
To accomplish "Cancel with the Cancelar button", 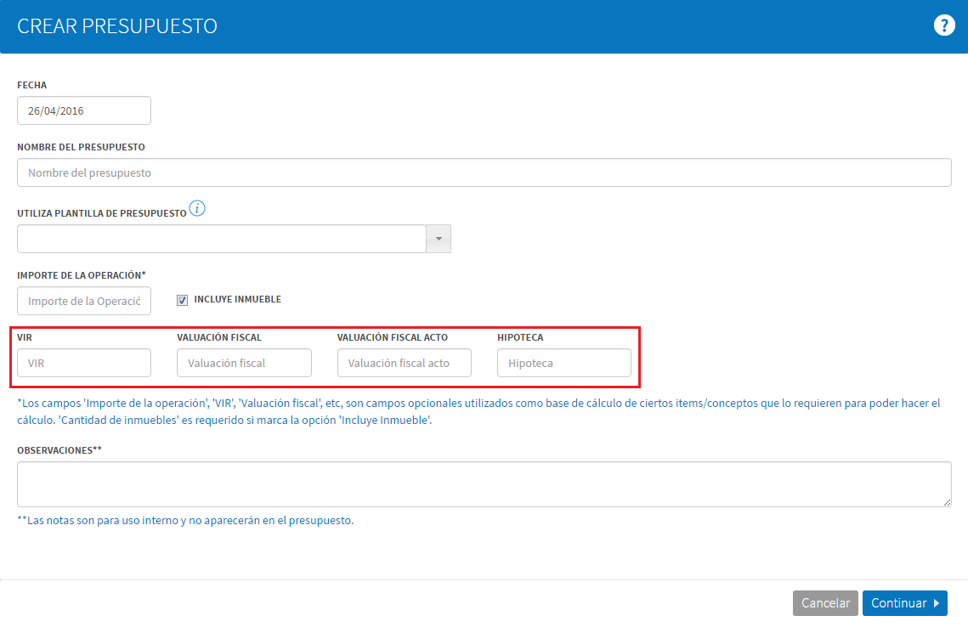I will click(825, 603).
